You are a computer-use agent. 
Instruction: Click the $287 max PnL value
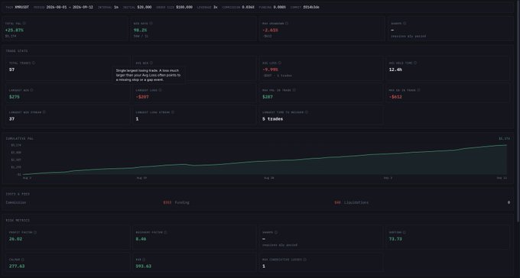(x=268, y=97)
